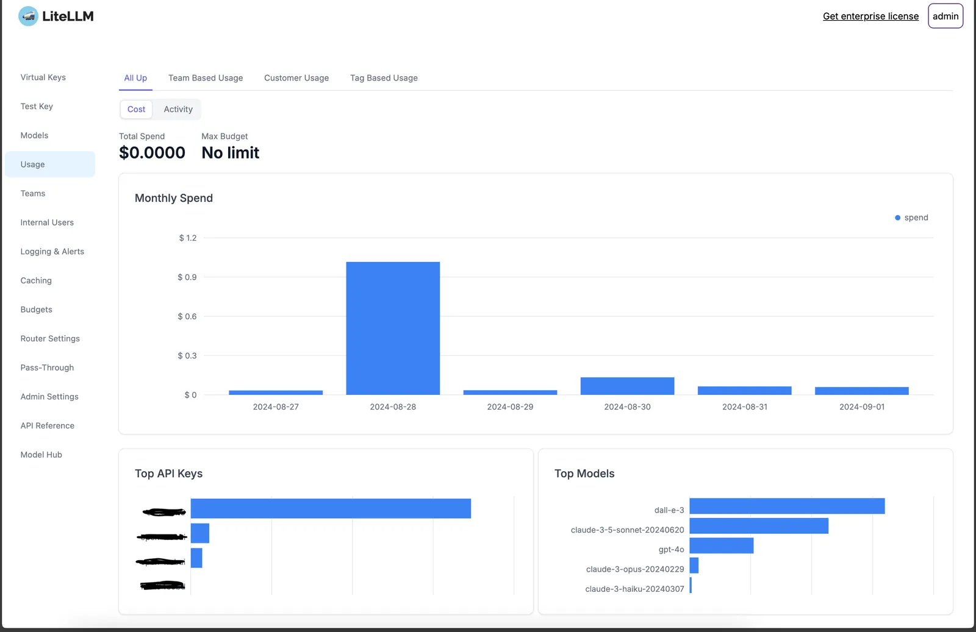The image size is (976, 632).
Task: Switch to the Team Based Usage tab
Action: coord(206,78)
